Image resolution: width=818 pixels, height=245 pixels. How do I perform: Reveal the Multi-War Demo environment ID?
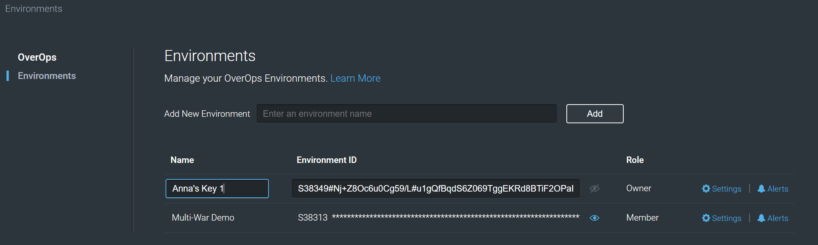594,218
